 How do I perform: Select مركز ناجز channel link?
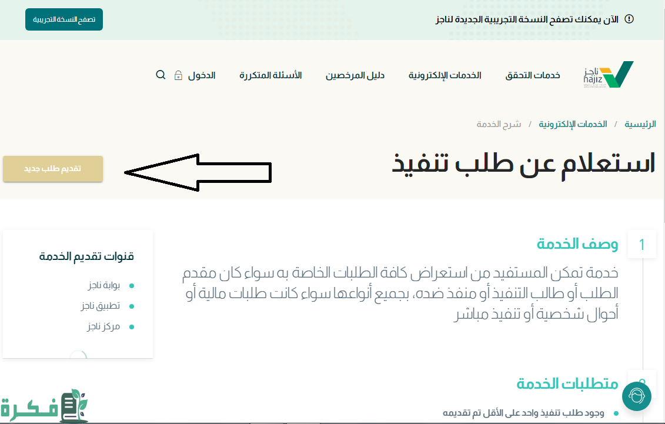(103, 326)
